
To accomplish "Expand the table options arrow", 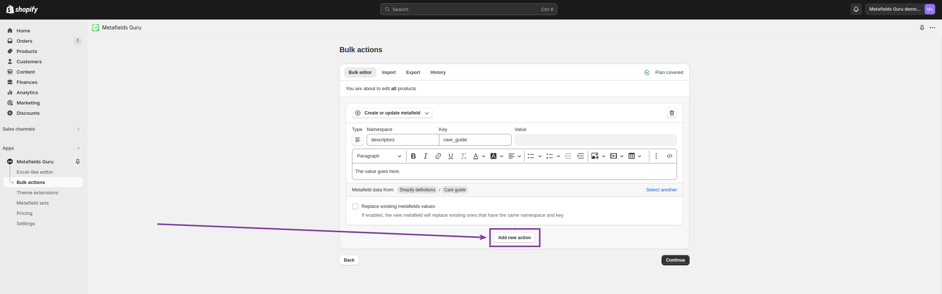I will [639, 156].
